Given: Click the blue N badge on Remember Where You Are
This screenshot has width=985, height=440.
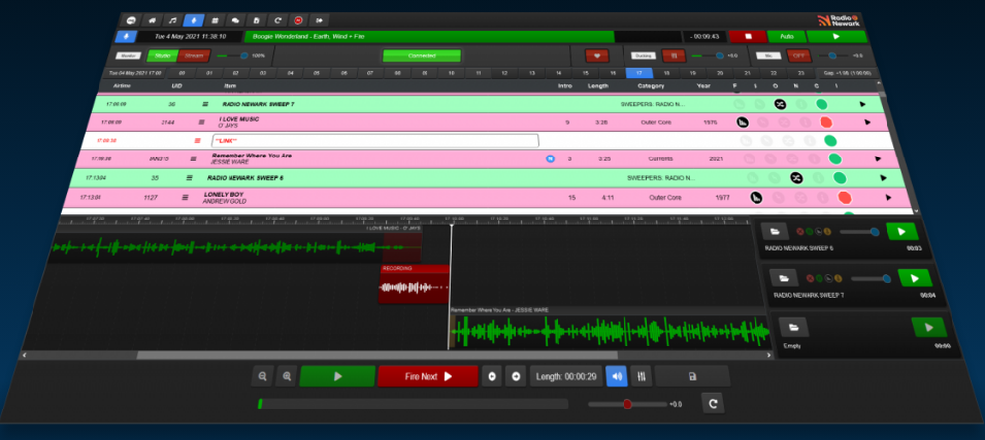Looking at the screenshot, I should (550, 159).
